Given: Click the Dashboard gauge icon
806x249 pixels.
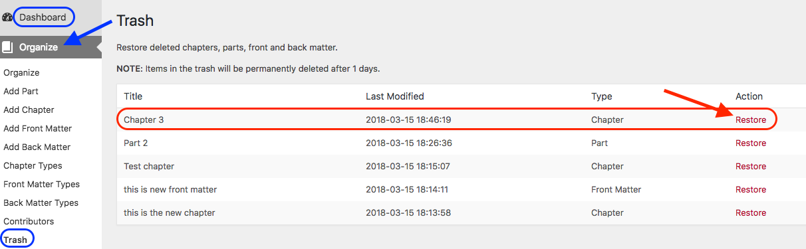Looking at the screenshot, I should 7,17.
